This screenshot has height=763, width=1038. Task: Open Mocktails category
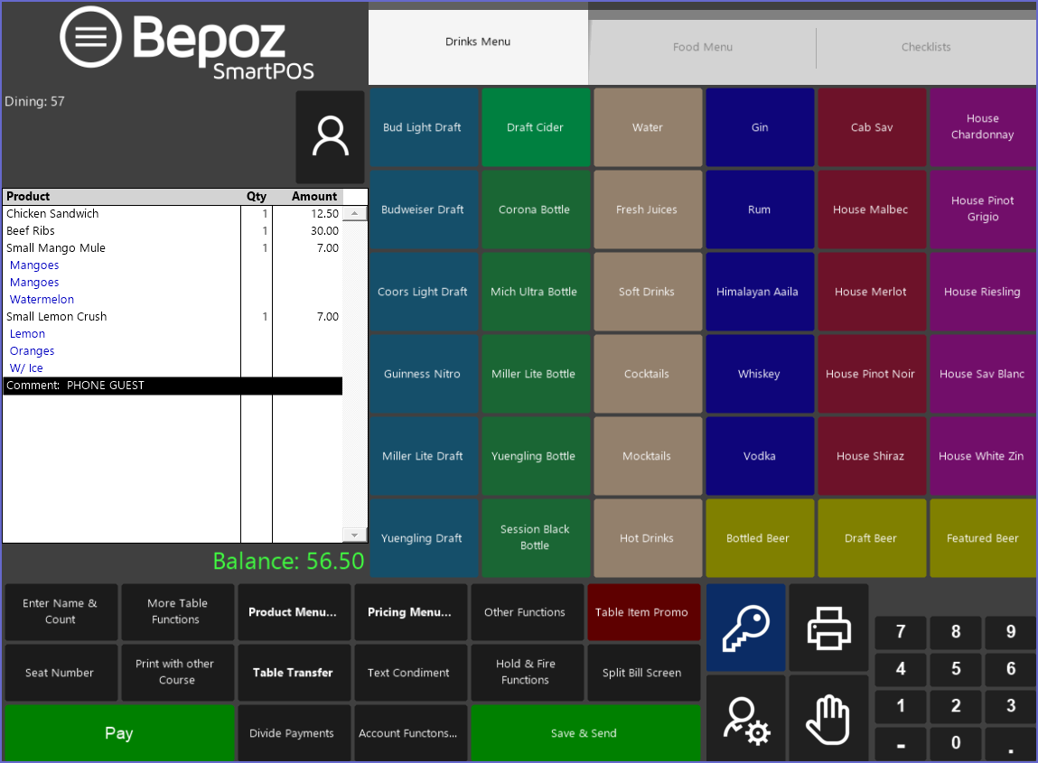coord(648,456)
